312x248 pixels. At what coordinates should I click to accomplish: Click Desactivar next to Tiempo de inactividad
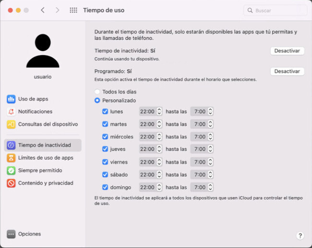287,51
